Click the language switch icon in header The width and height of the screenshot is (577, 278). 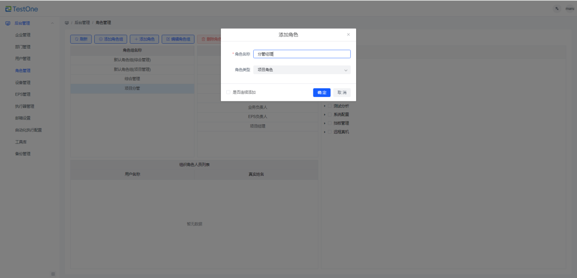point(557,9)
